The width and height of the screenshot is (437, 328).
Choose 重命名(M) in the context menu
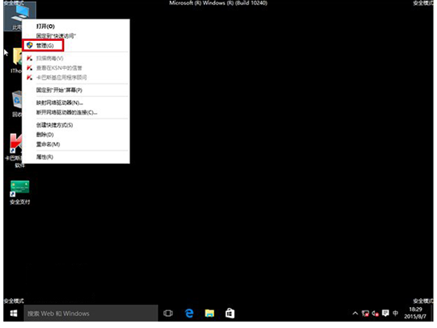[75, 144]
